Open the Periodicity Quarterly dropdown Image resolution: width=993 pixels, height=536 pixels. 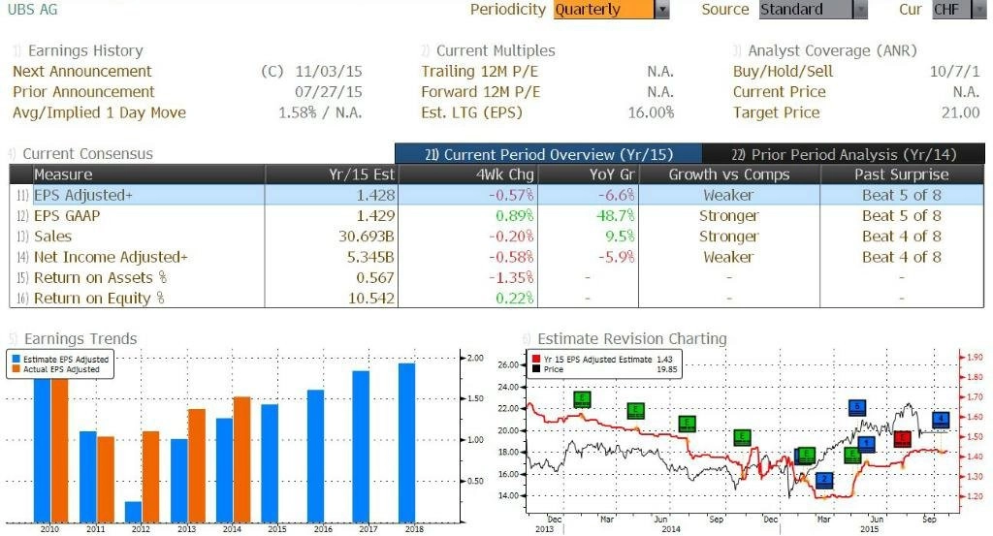pyautogui.click(x=612, y=10)
